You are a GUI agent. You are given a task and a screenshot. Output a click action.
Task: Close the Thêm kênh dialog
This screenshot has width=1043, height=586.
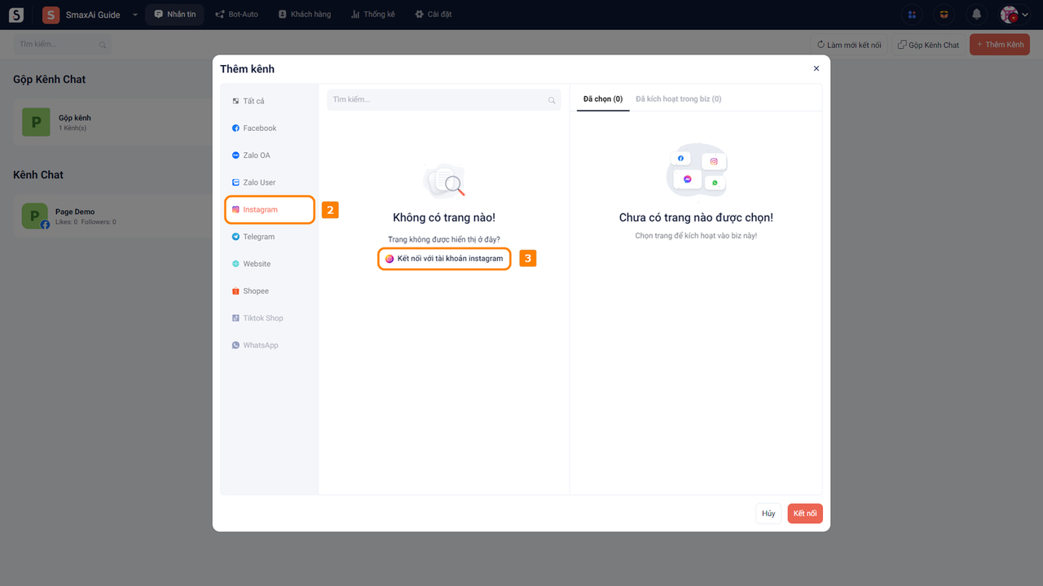816,69
